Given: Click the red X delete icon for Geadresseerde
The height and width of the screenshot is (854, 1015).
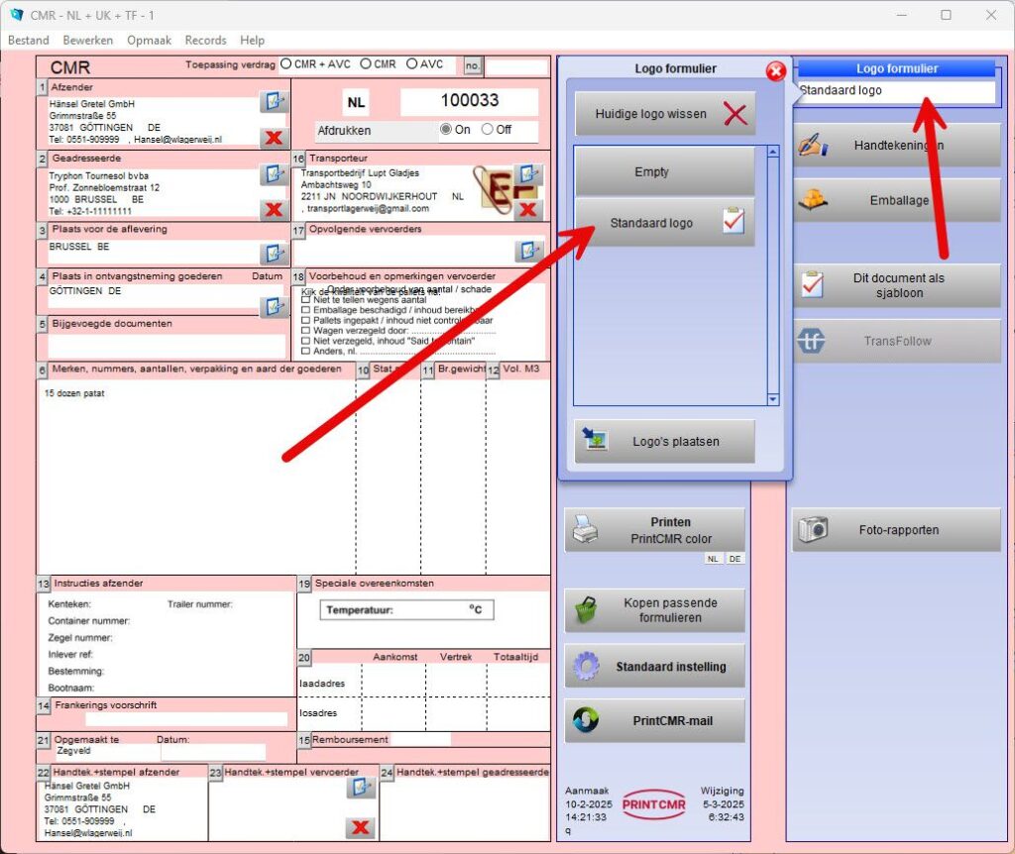Looking at the screenshot, I should (x=274, y=209).
